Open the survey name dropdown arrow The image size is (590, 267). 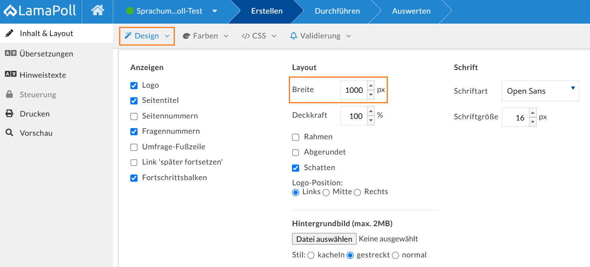pos(215,11)
